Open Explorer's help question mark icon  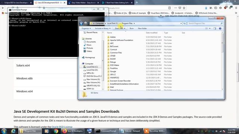tap(220, 28)
